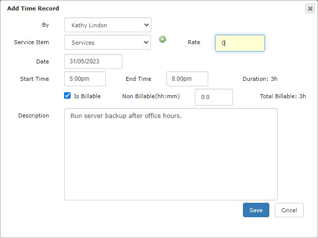This screenshot has width=318, height=238.
Task: Click the Is Billable label text
Action: click(87, 96)
